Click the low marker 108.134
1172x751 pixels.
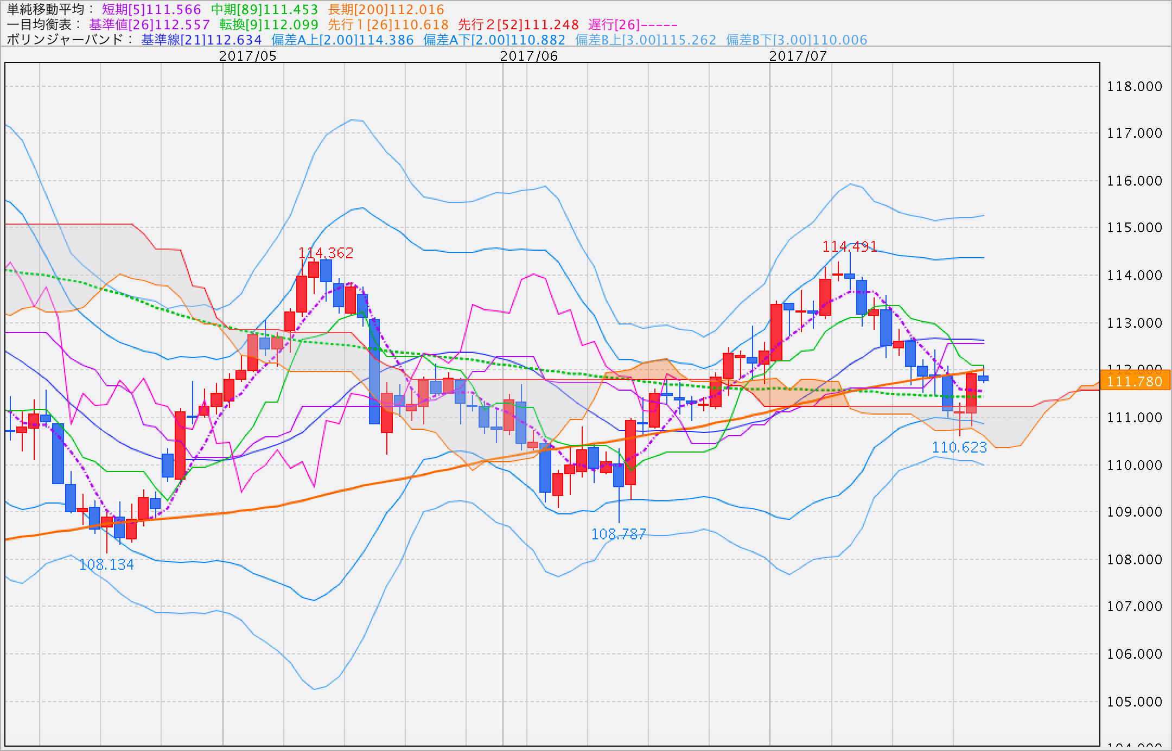(x=106, y=565)
